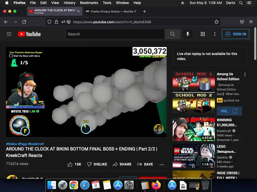Open the Tools menu
This screenshot has width=257, height=192.
107,3
